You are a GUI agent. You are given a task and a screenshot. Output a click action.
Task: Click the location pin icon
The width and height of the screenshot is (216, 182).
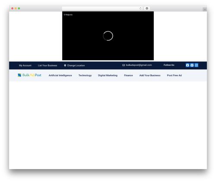tap(65, 65)
